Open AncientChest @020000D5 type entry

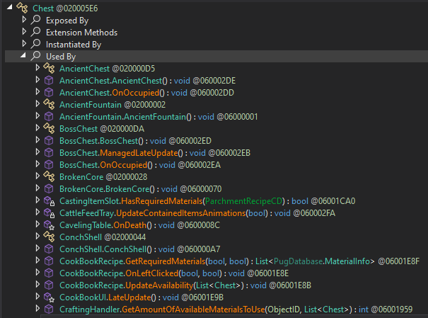click(107, 69)
